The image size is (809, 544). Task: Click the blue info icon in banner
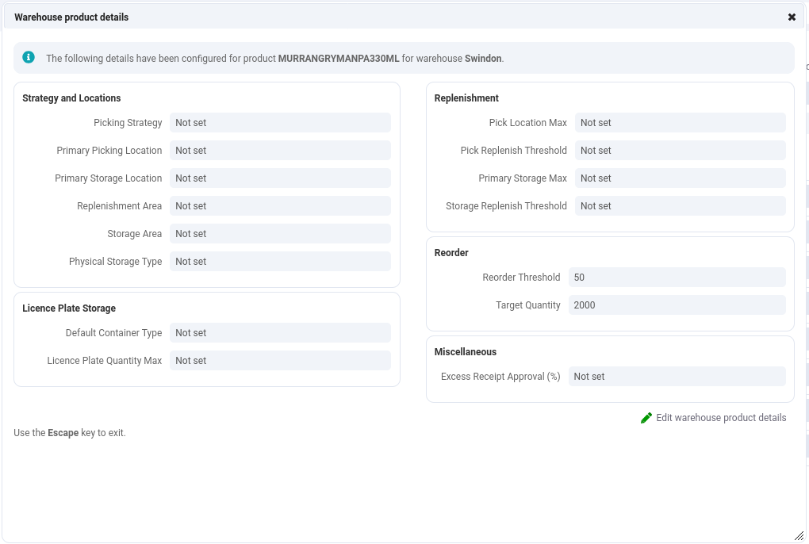(29, 57)
